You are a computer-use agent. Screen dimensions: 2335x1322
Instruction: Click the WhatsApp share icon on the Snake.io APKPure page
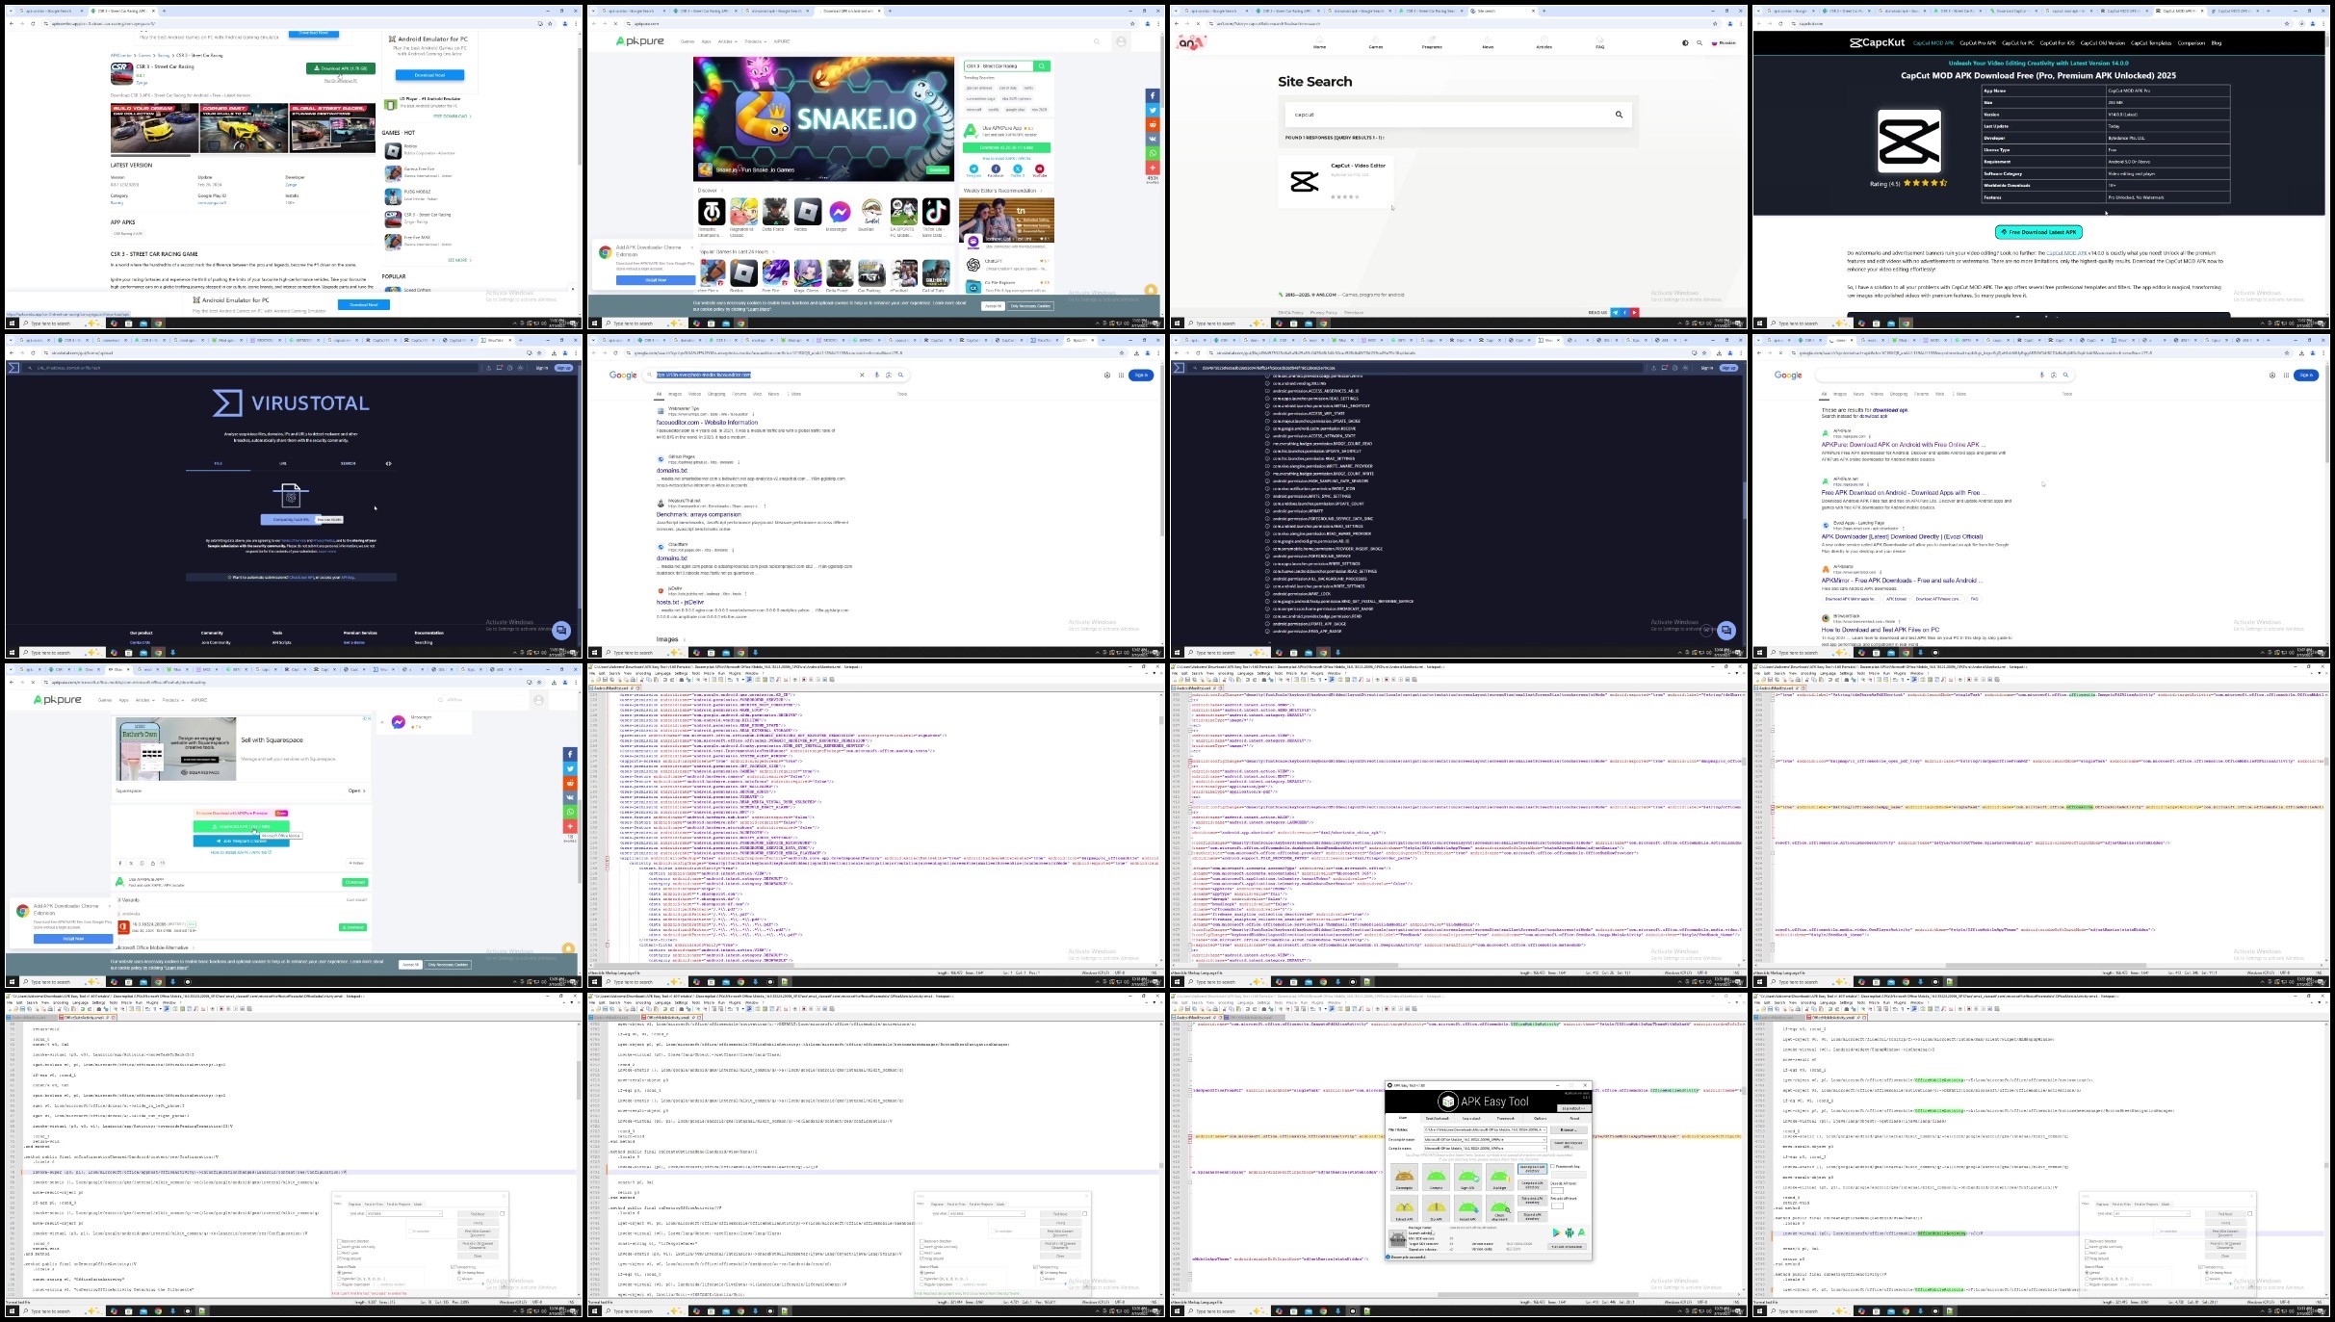click(1153, 153)
